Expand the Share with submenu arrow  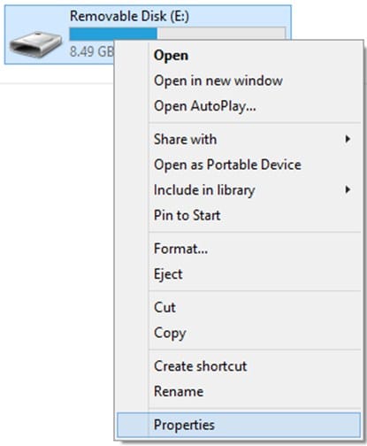pos(348,139)
